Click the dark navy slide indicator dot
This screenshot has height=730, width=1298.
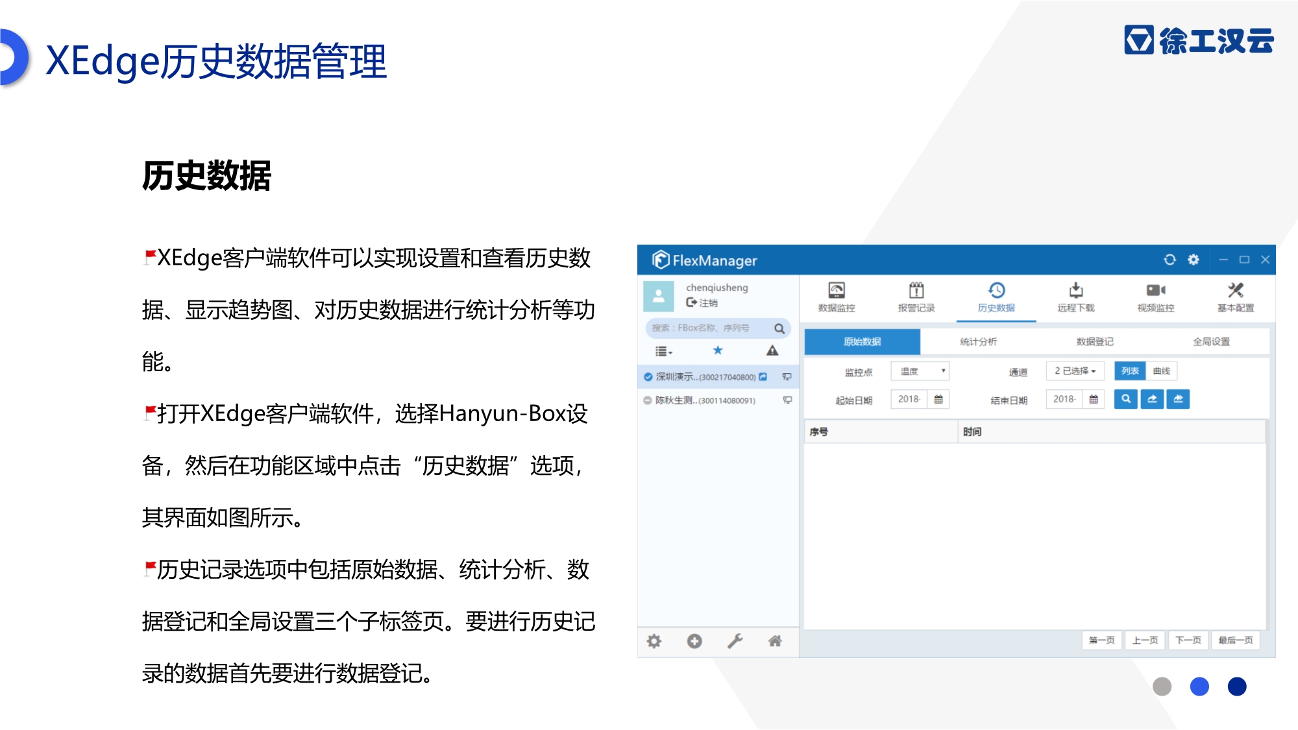[1237, 687]
